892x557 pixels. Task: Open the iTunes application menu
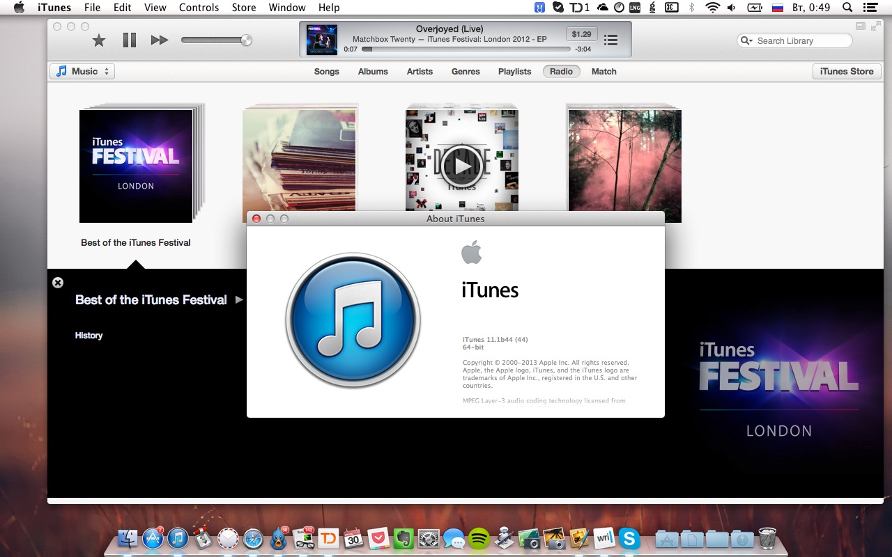(x=54, y=8)
